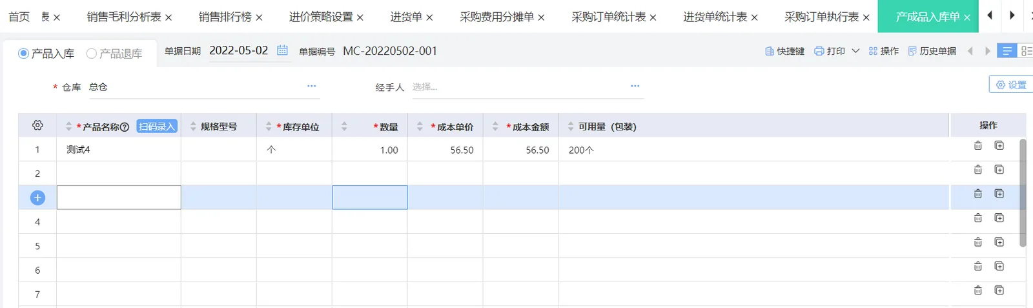Screen dimensions: 1033x308
Task: Click the 单据日期 field 2022-05-02
Action: (239, 50)
